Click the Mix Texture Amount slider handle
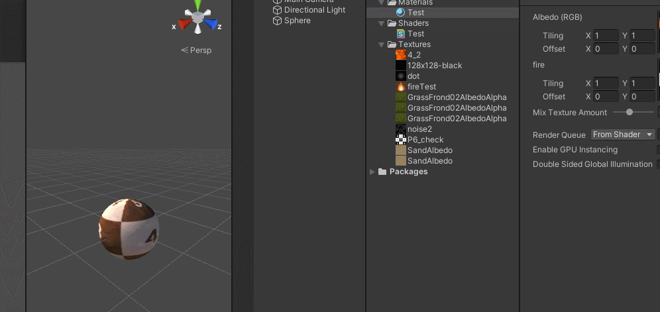Screen dimensions: 660x312 pyautogui.click(x=630, y=112)
